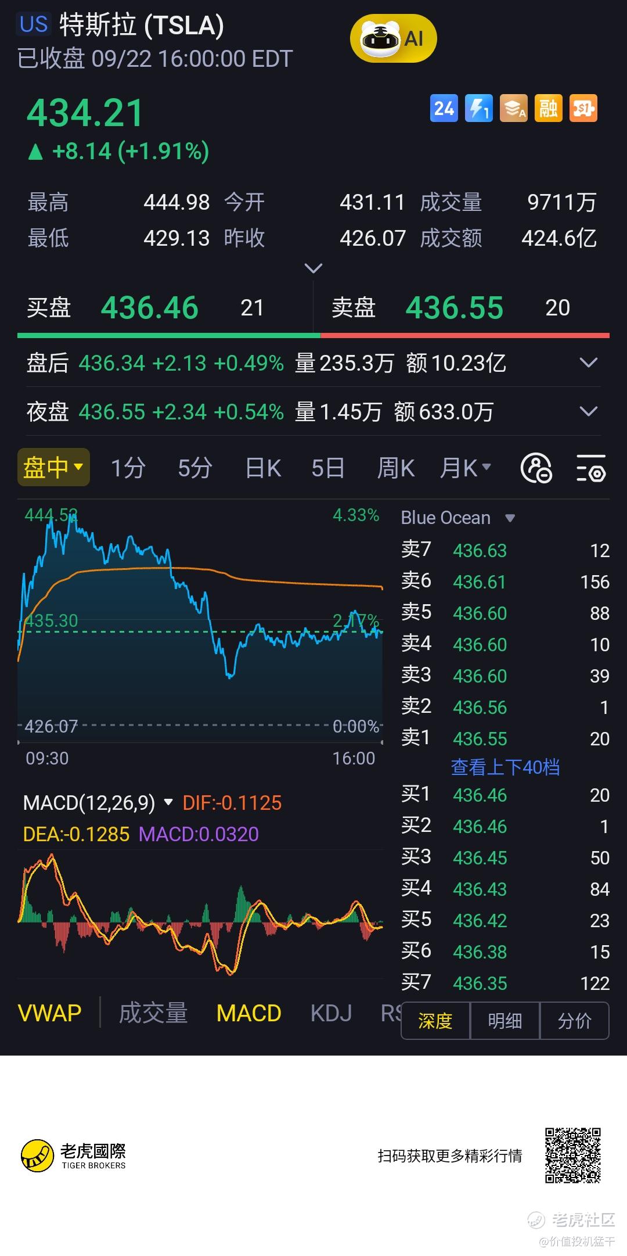The height and width of the screenshot is (1256, 627).
Task: Expand more quote details chevron
Action: [x=313, y=268]
